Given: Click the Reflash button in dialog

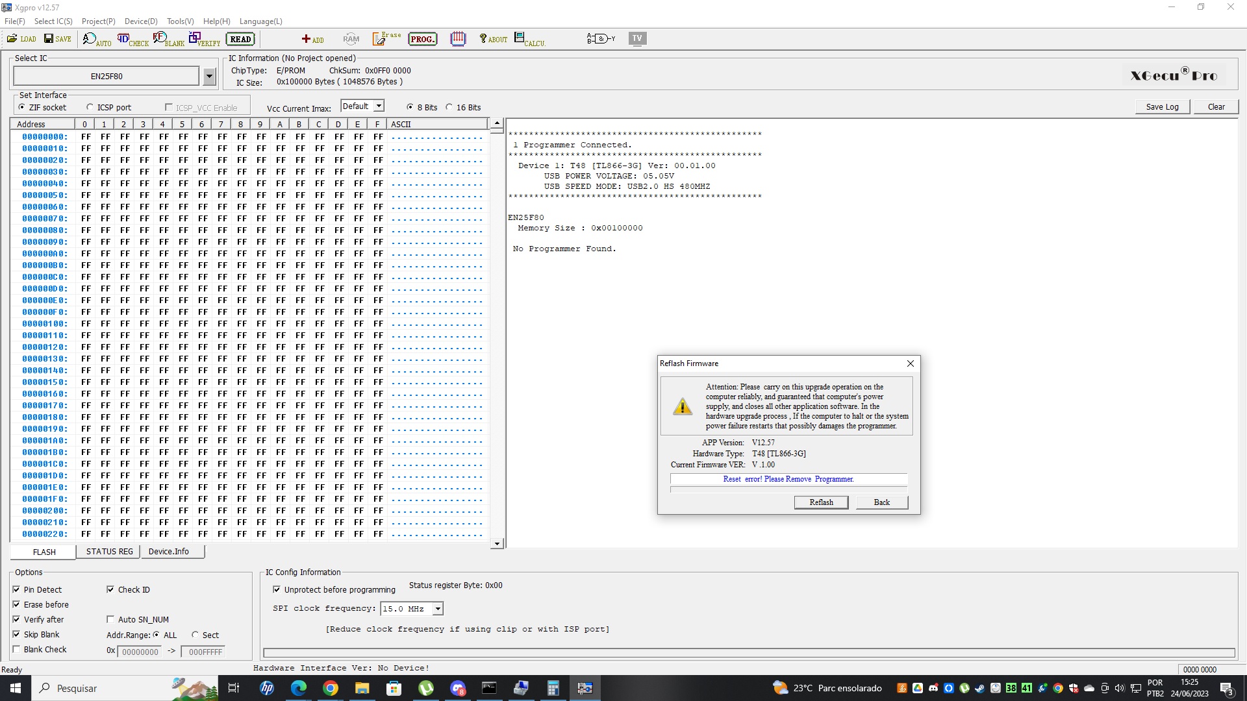Looking at the screenshot, I should click(x=821, y=502).
